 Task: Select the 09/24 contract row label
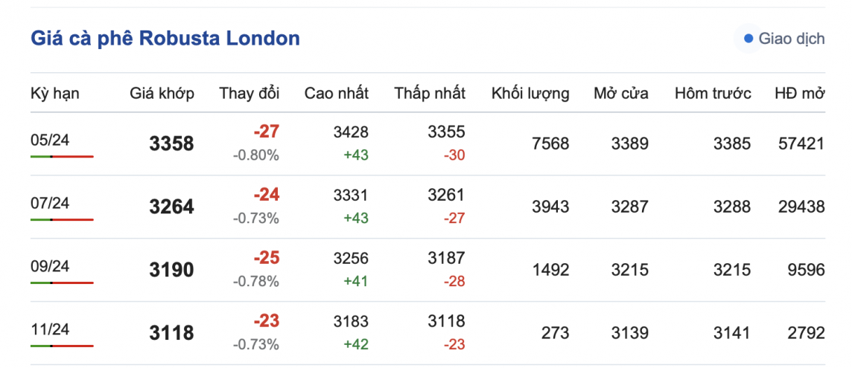[50, 266]
